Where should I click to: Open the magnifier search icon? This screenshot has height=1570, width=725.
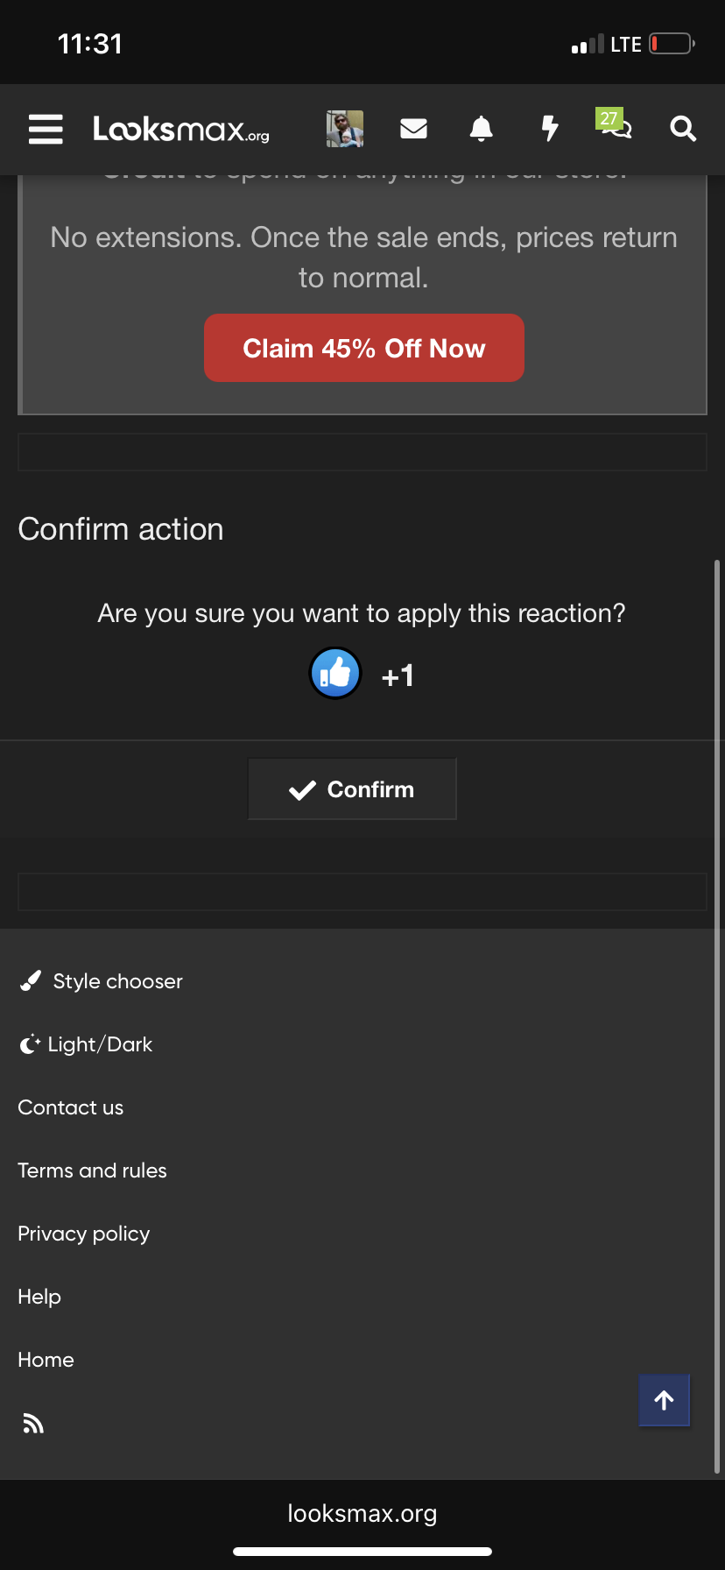683,129
